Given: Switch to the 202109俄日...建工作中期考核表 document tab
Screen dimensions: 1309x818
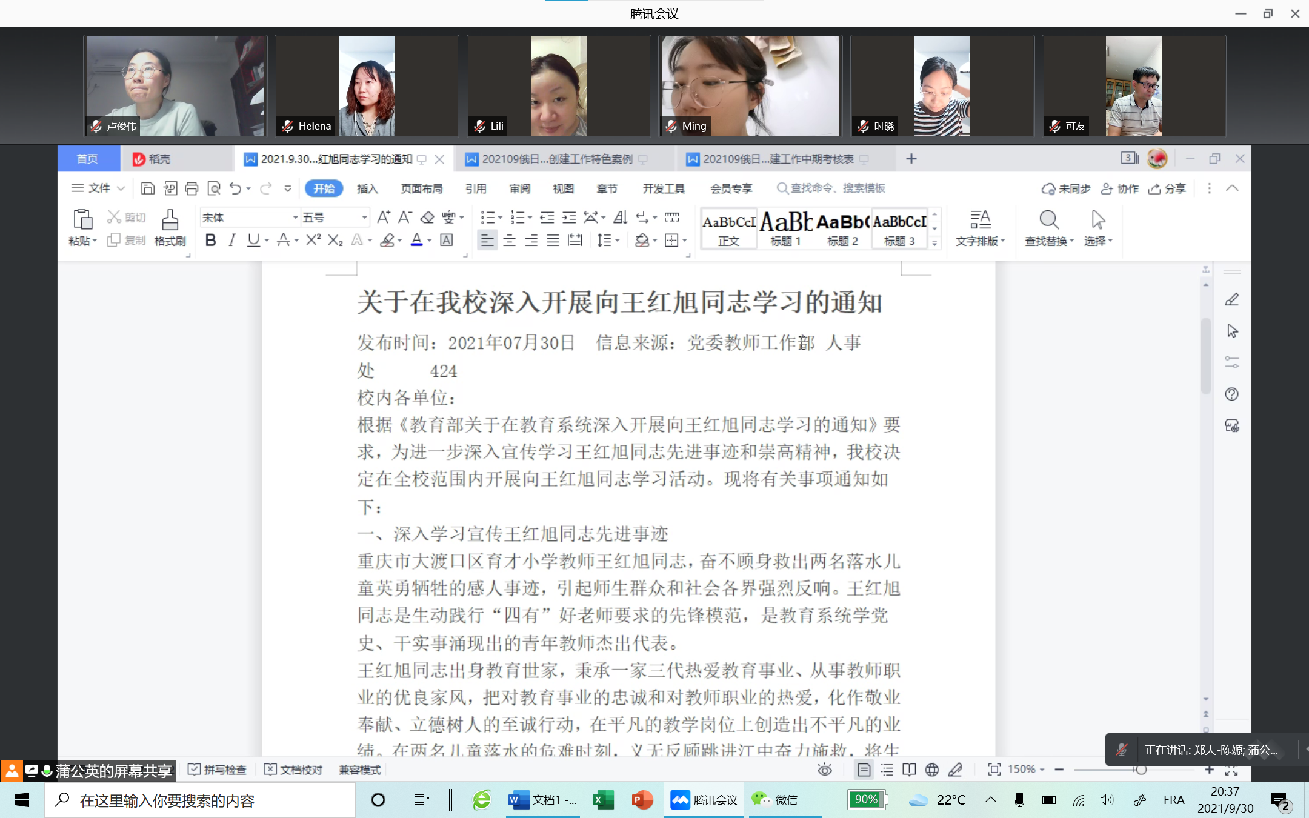Looking at the screenshot, I should [x=778, y=159].
